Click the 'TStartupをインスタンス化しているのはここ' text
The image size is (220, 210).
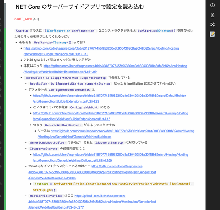click(x=59, y=166)
